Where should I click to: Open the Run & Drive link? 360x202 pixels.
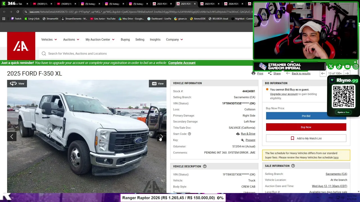[x=248, y=134]
